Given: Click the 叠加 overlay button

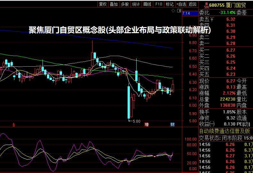Looking at the screenshot, I should coord(114,4).
